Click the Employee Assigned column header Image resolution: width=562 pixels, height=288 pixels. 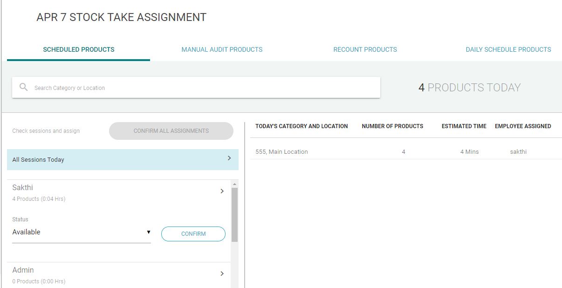click(523, 126)
